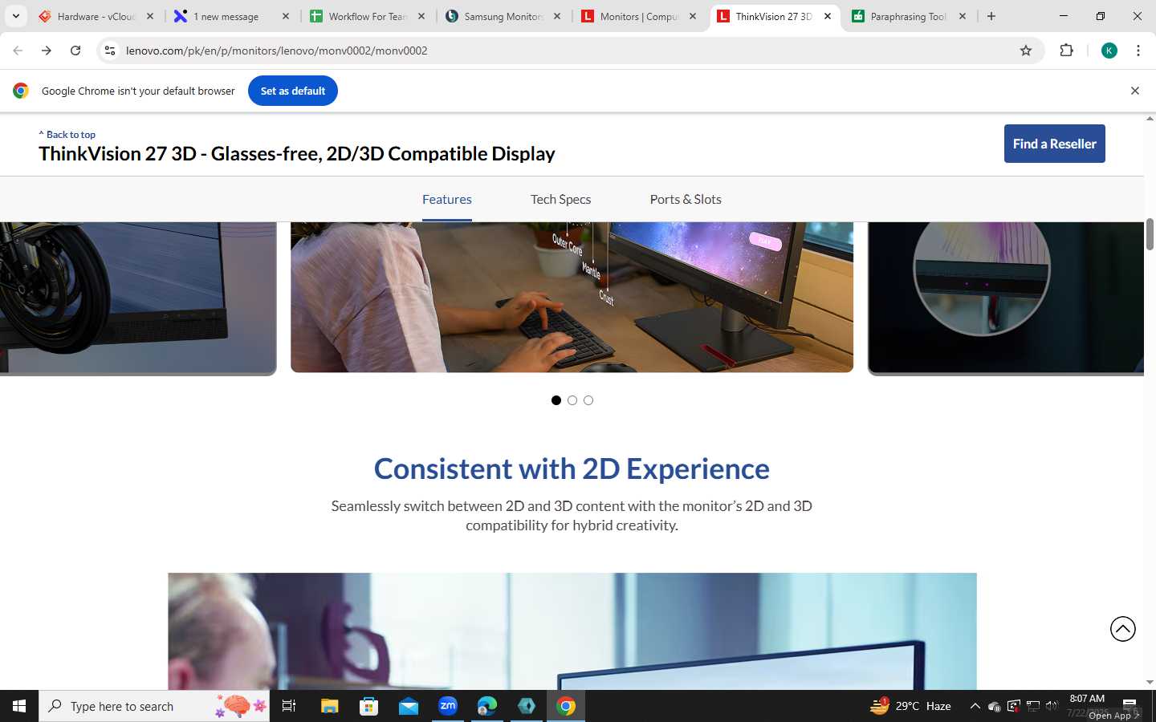Select the third carousel dot
The image size is (1156, 722).
(x=588, y=400)
